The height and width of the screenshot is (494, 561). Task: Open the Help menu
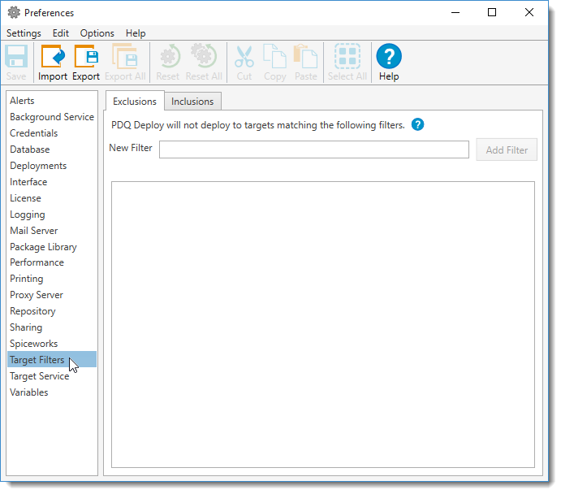tap(136, 33)
